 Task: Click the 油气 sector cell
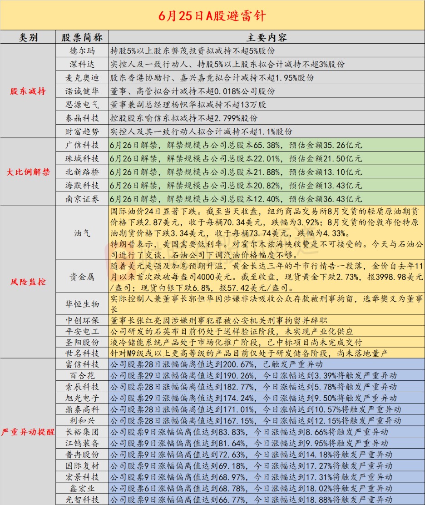[x=82, y=233]
